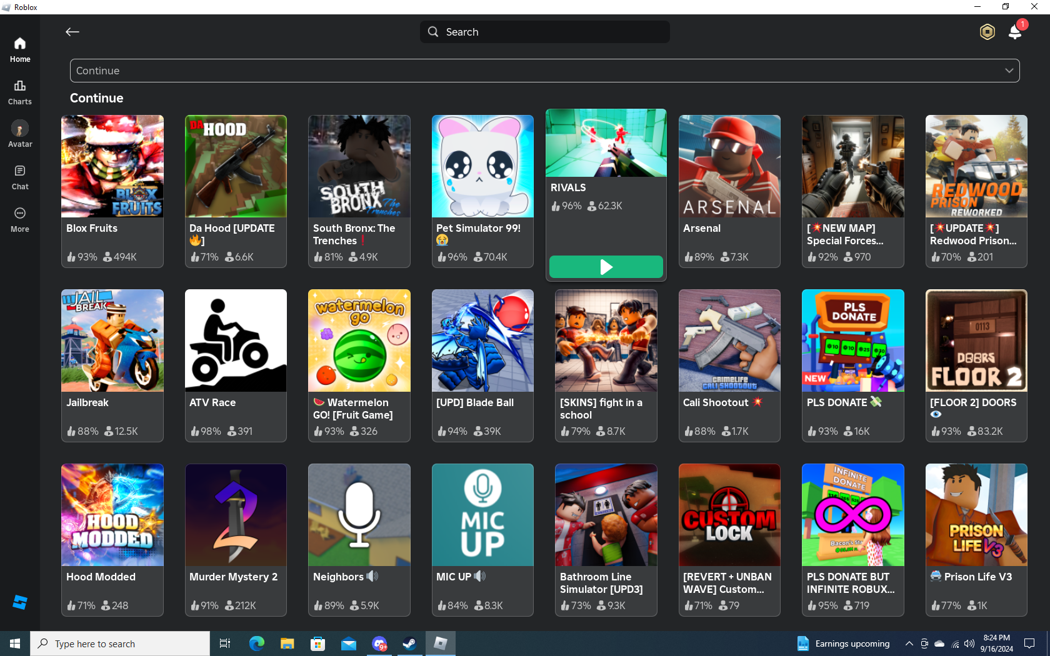Click the search magnifier icon
This screenshot has width=1050, height=656.
(x=433, y=32)
